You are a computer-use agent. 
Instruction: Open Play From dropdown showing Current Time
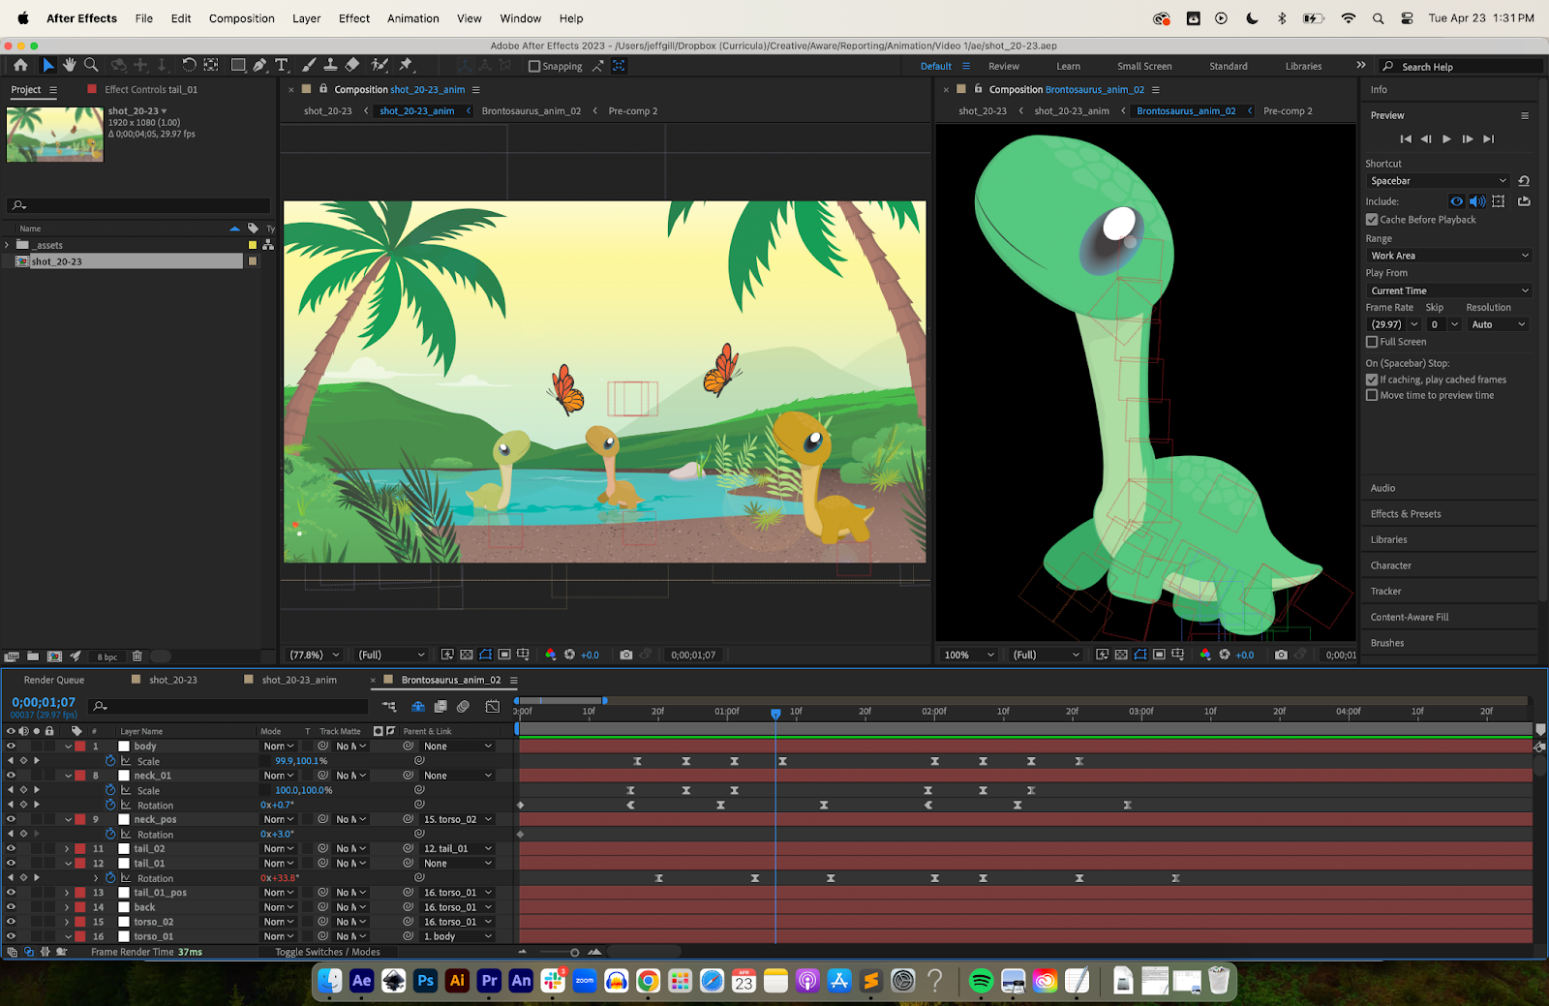click(x=1448, y=290)
